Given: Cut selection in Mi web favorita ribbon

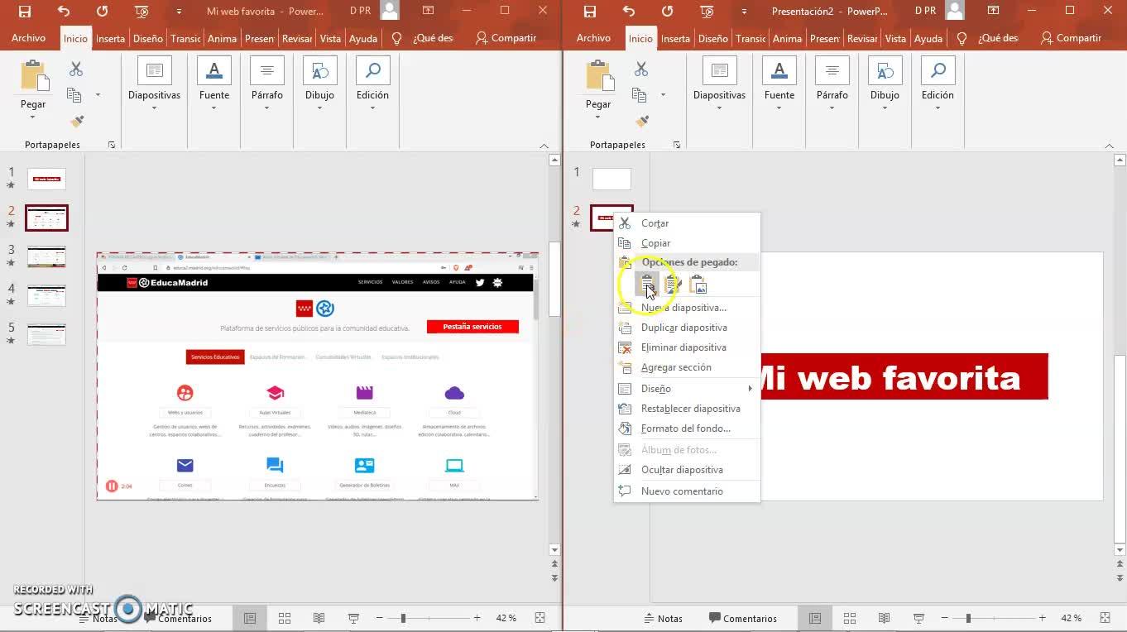Looking at the screenshot, I should coord(76,69).
